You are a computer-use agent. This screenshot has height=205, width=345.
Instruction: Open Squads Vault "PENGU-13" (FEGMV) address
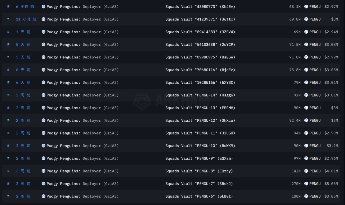[200, 108]
